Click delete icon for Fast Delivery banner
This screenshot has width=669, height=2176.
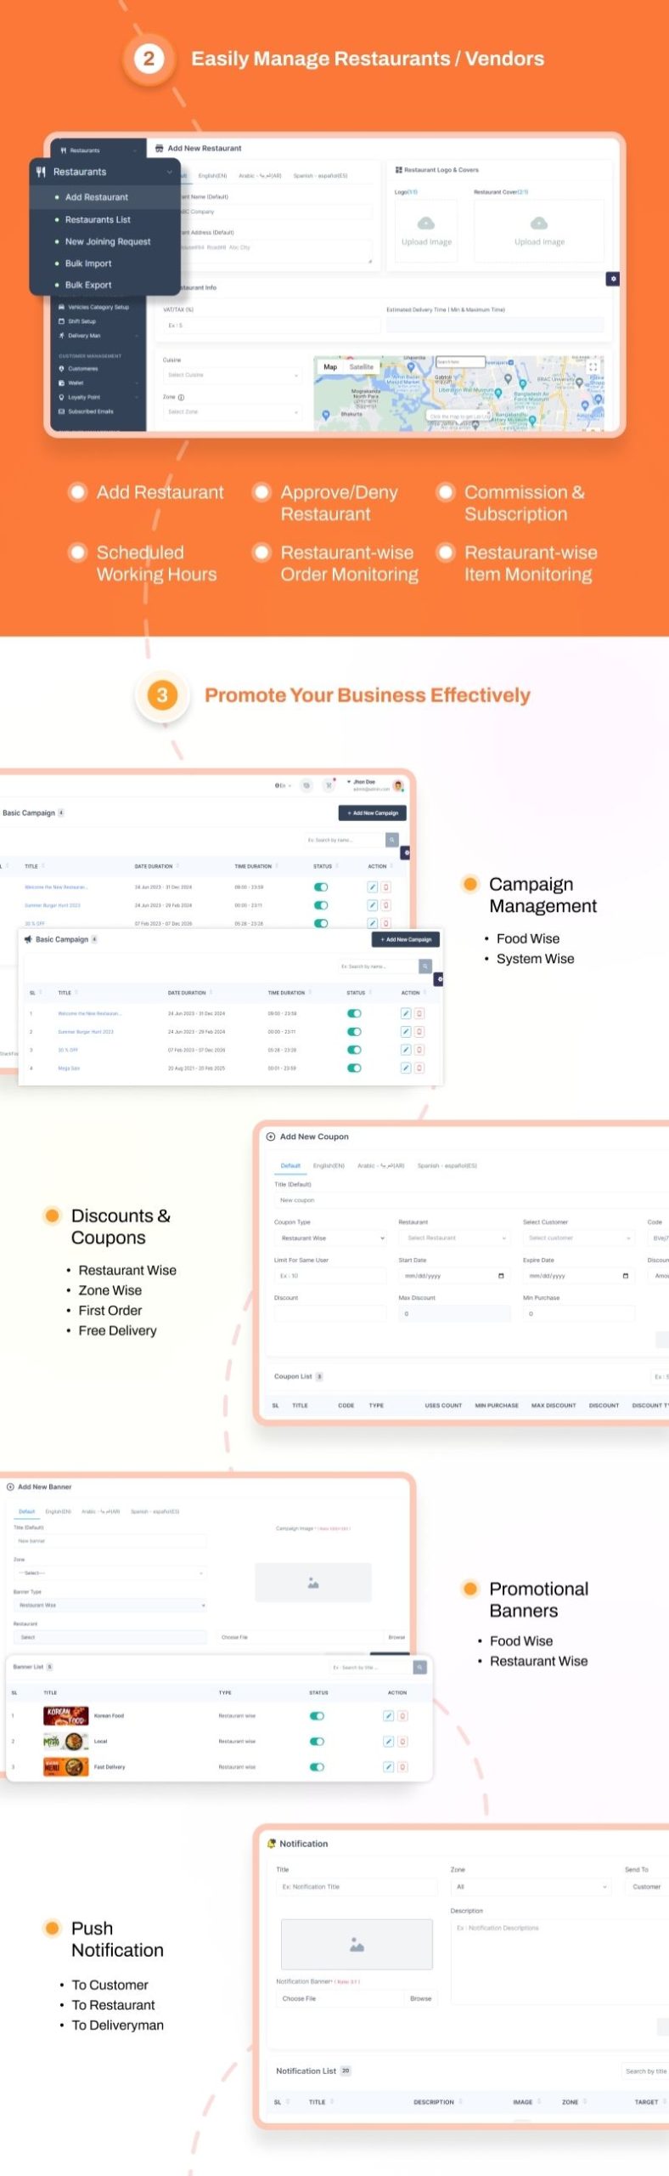pos(402,1767)
